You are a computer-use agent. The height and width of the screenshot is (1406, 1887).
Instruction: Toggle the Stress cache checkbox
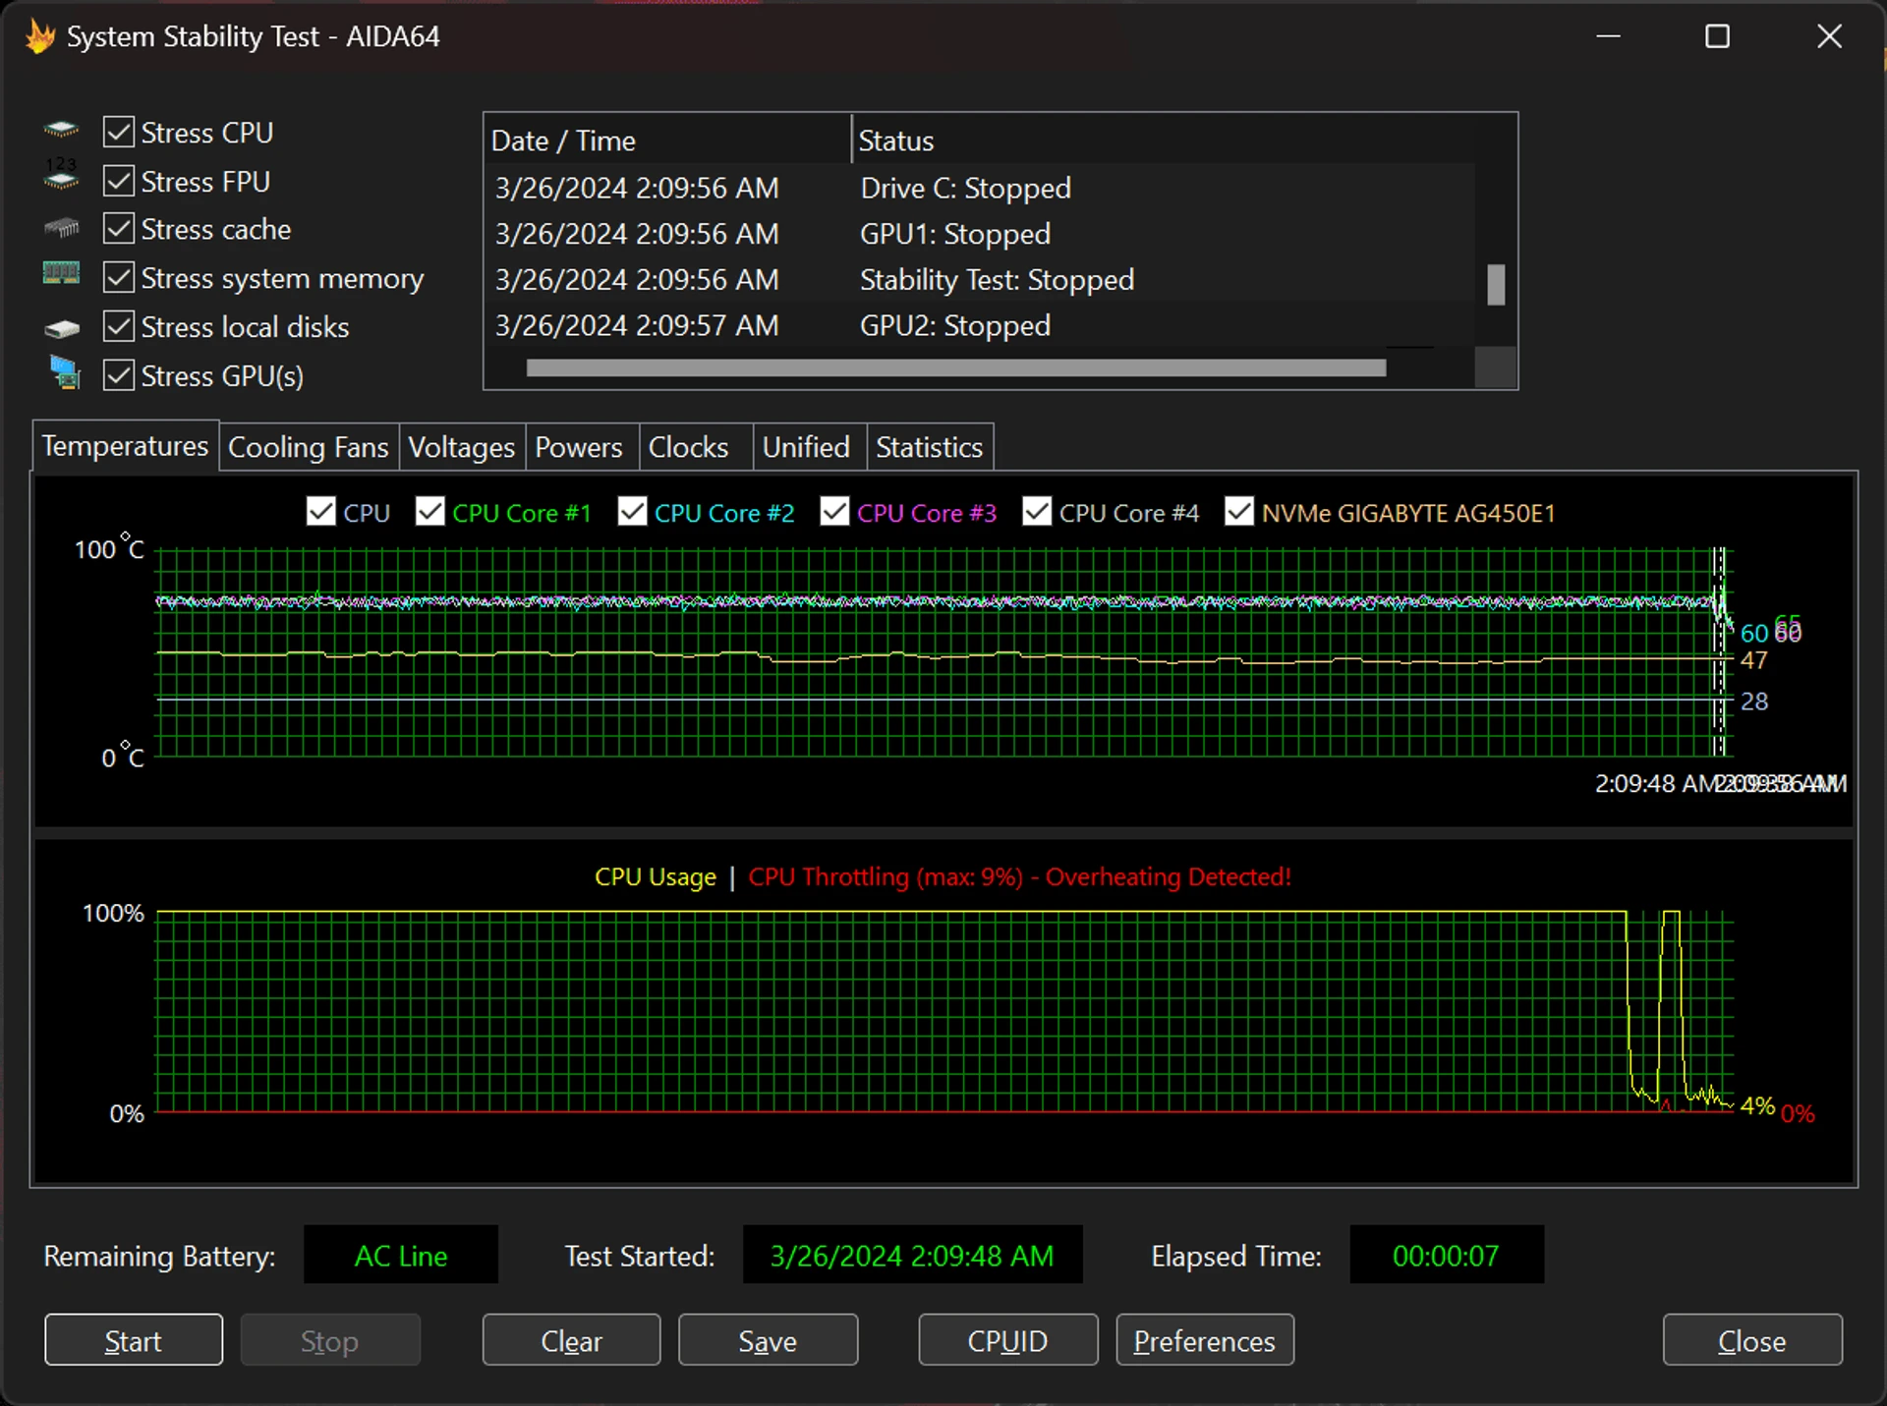tap(119, 229)
